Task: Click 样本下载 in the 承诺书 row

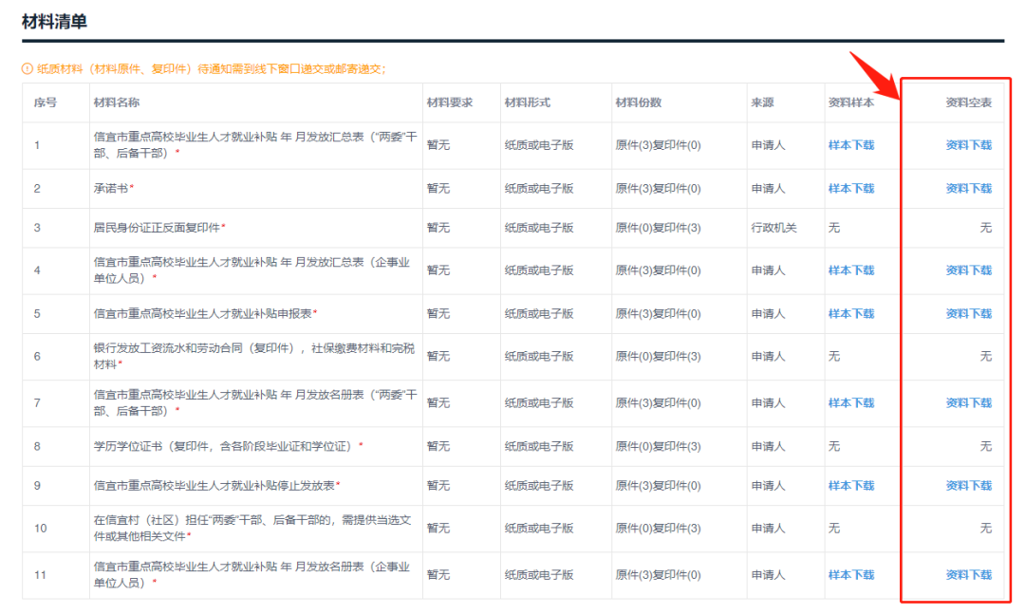Action: tap(851, 188)
